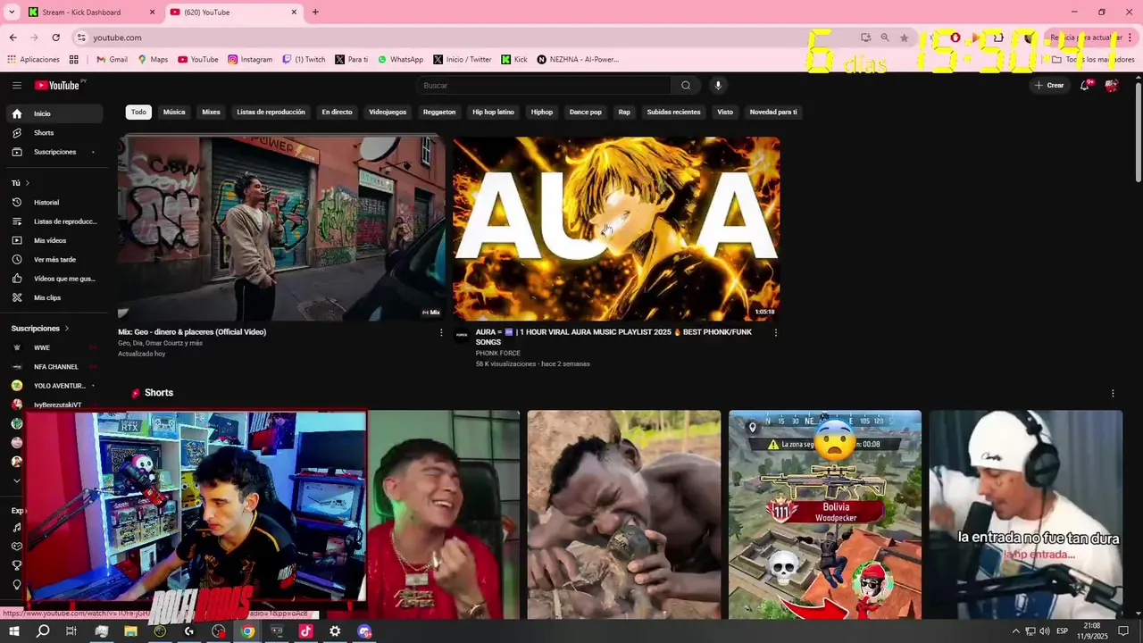Select the En directo filter chip
1143x643 pixels.
pos(337,112)
